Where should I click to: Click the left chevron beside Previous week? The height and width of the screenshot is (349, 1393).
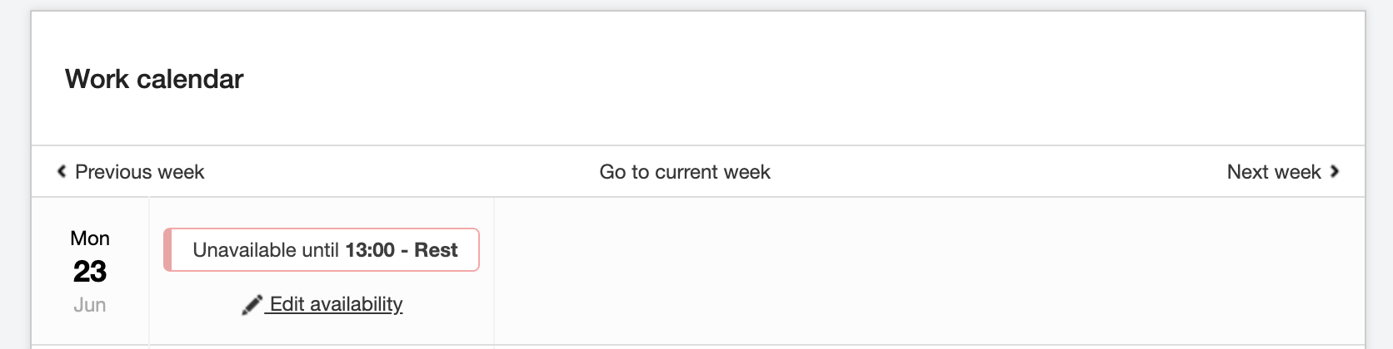click(x=61, y=171)
